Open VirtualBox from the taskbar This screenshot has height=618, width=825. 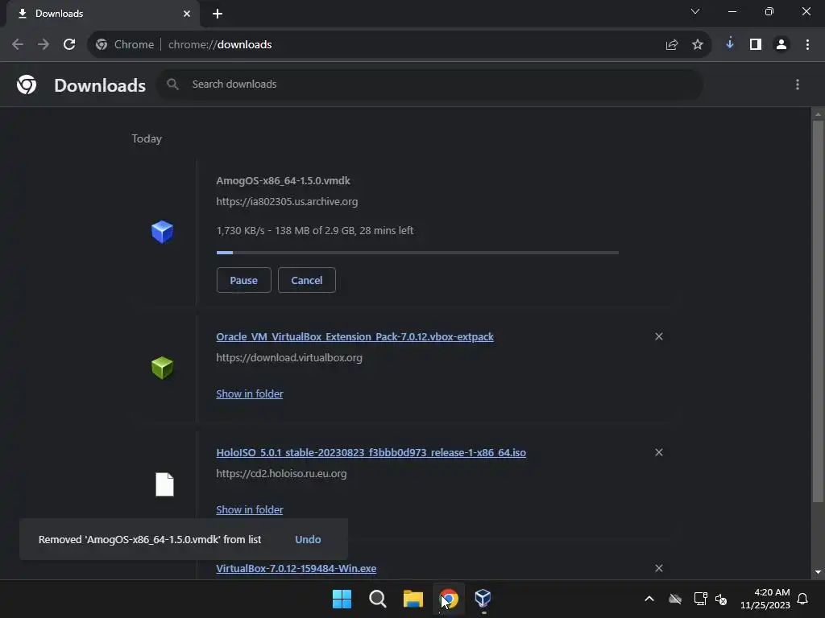[483, 599]
